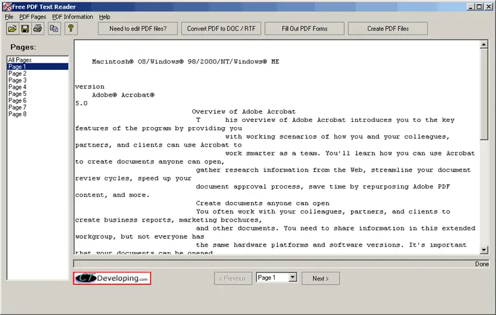The image size is (496, 315).
Task: Copy text using the copy icon
Action: tap(55, 29)
